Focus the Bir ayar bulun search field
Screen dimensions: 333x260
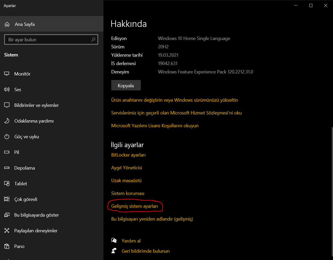(48, 40)
